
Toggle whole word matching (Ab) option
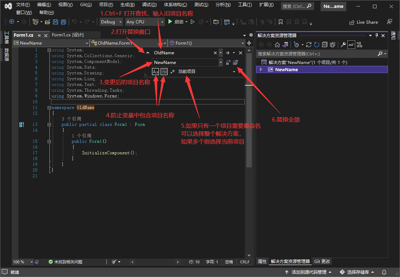pyautogui.click(x=164, y=72)
